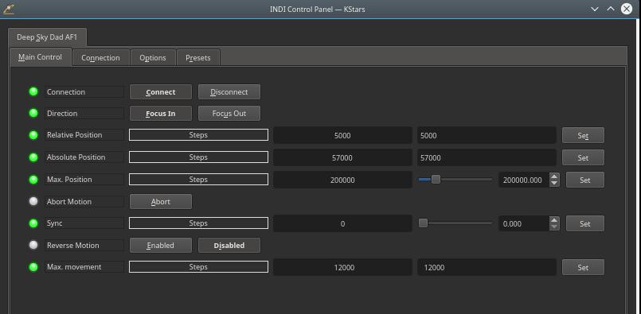Viewport: 641px width, 314px height.
Task: Set Reverse Motion to Enabled
Action: [161, 246]
